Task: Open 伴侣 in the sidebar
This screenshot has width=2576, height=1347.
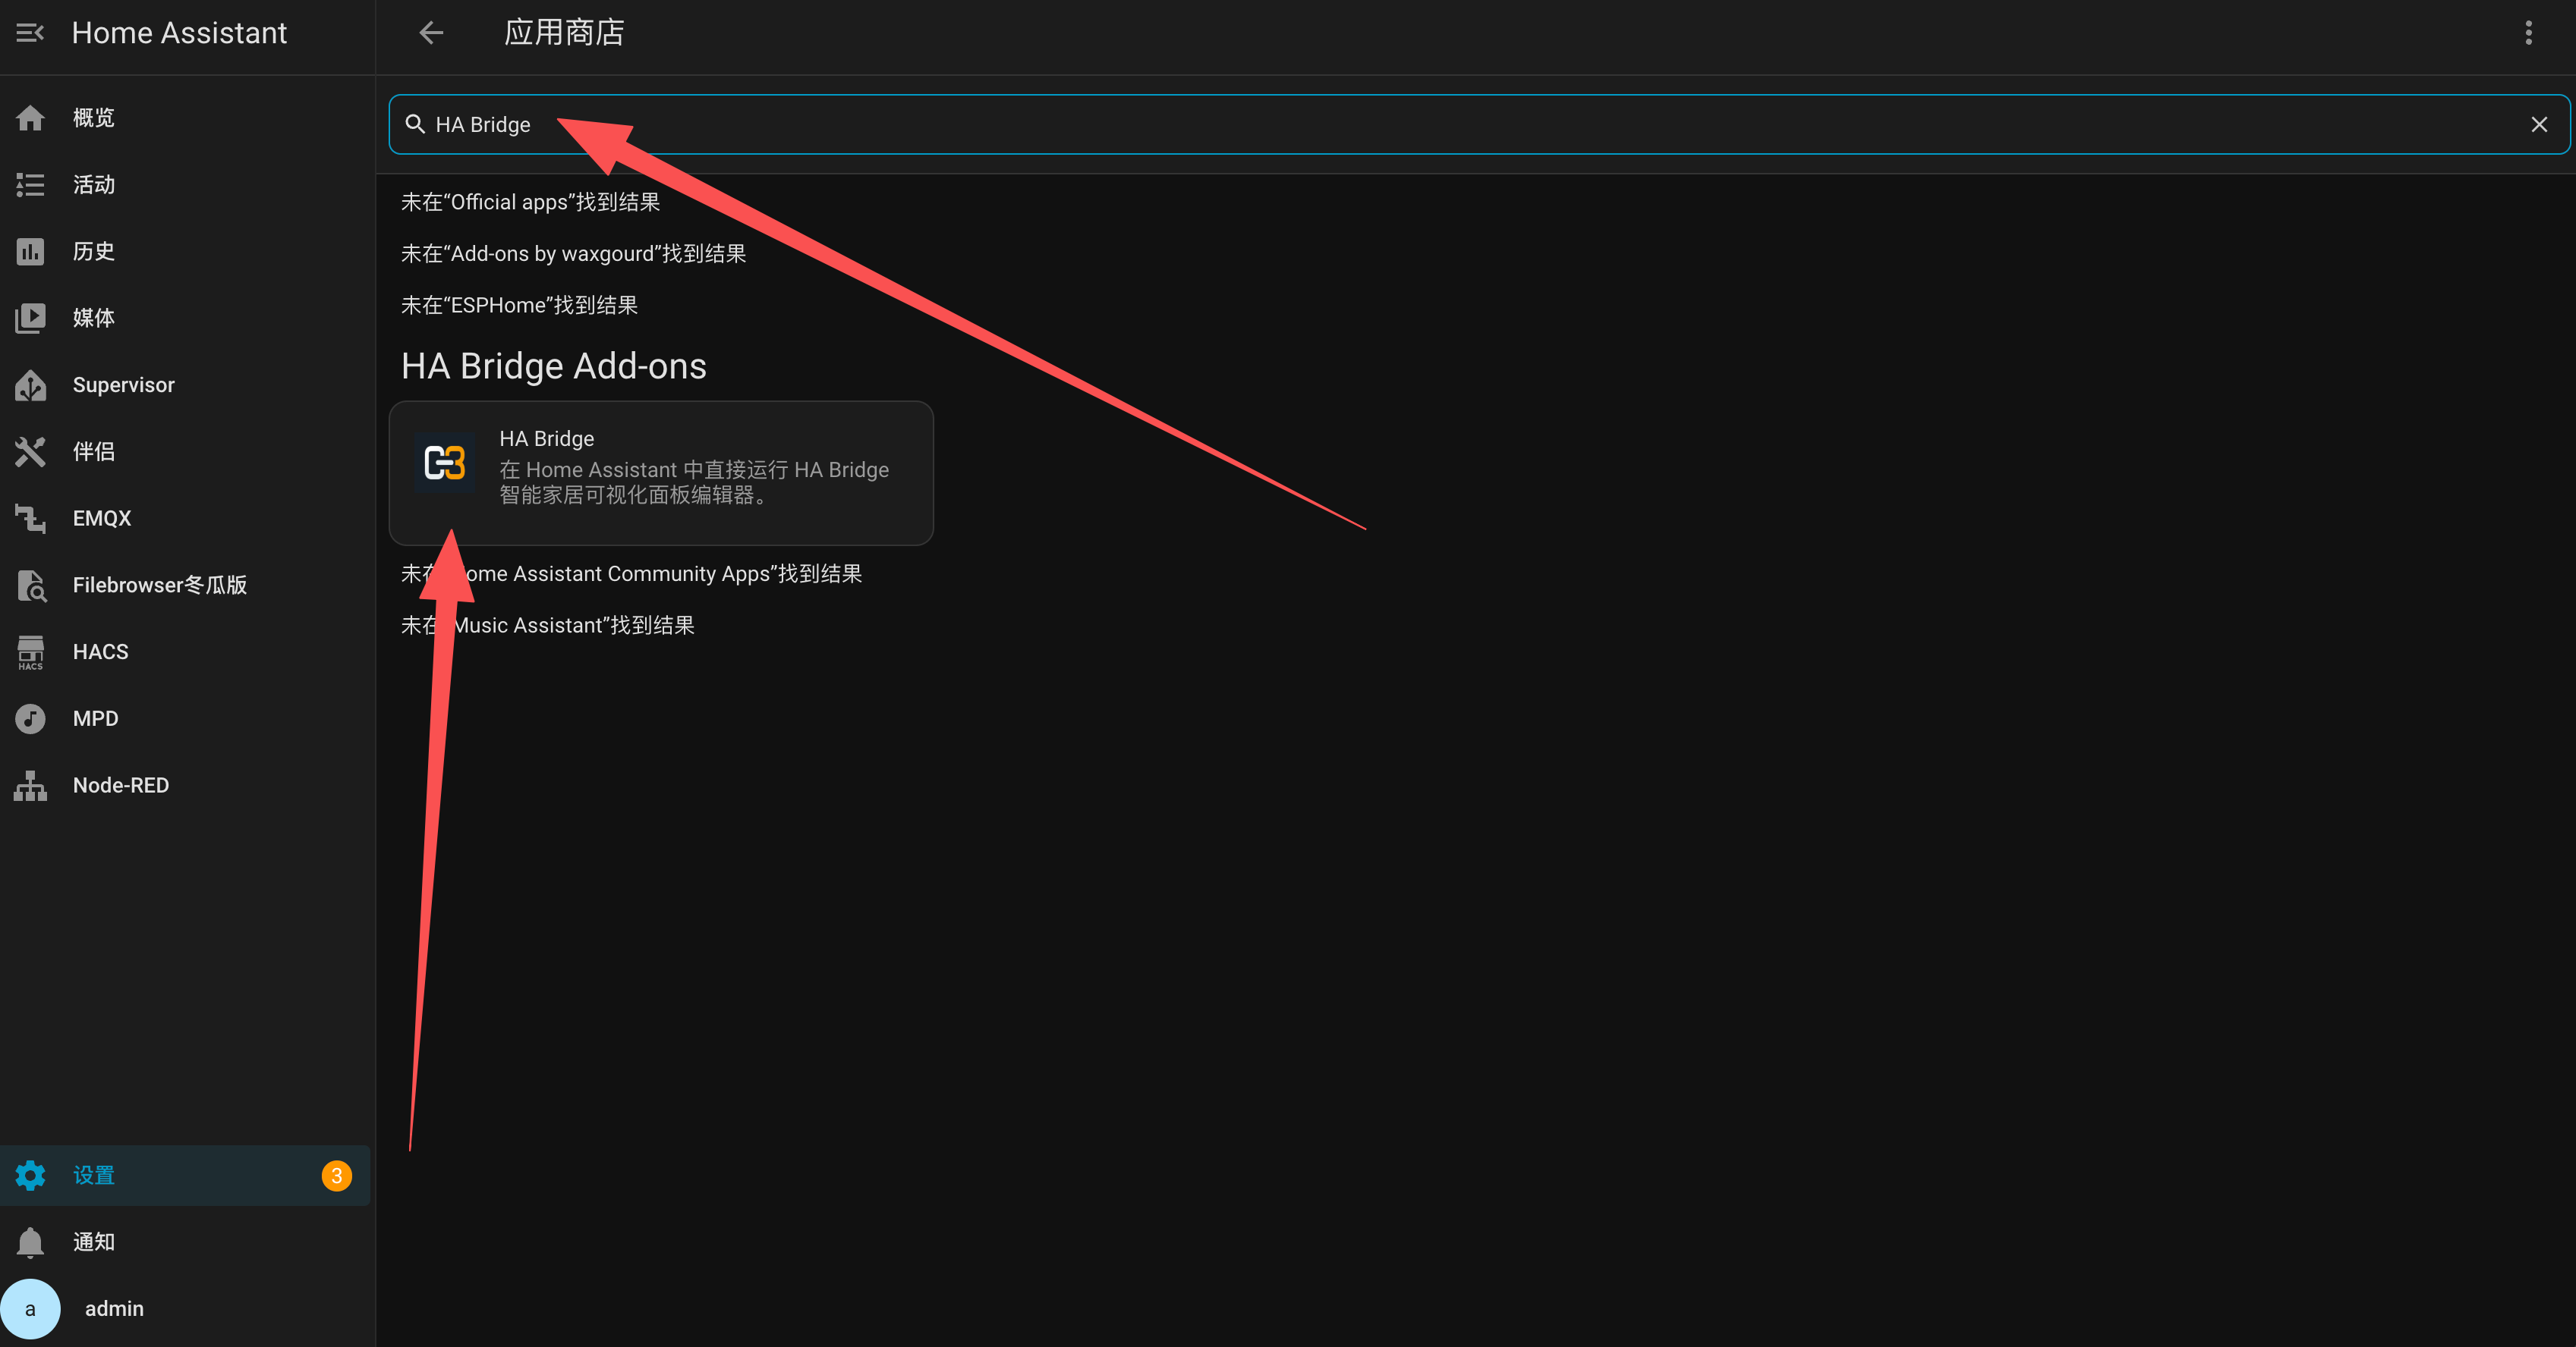Action: (186, 452)
